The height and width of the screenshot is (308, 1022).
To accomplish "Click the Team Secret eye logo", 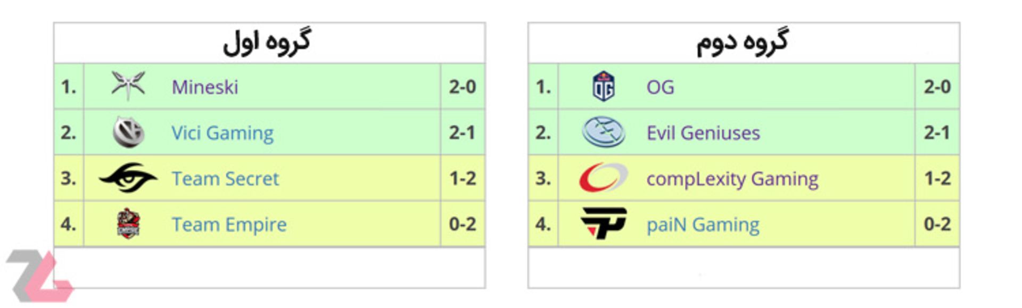I will tap(128, 178).
